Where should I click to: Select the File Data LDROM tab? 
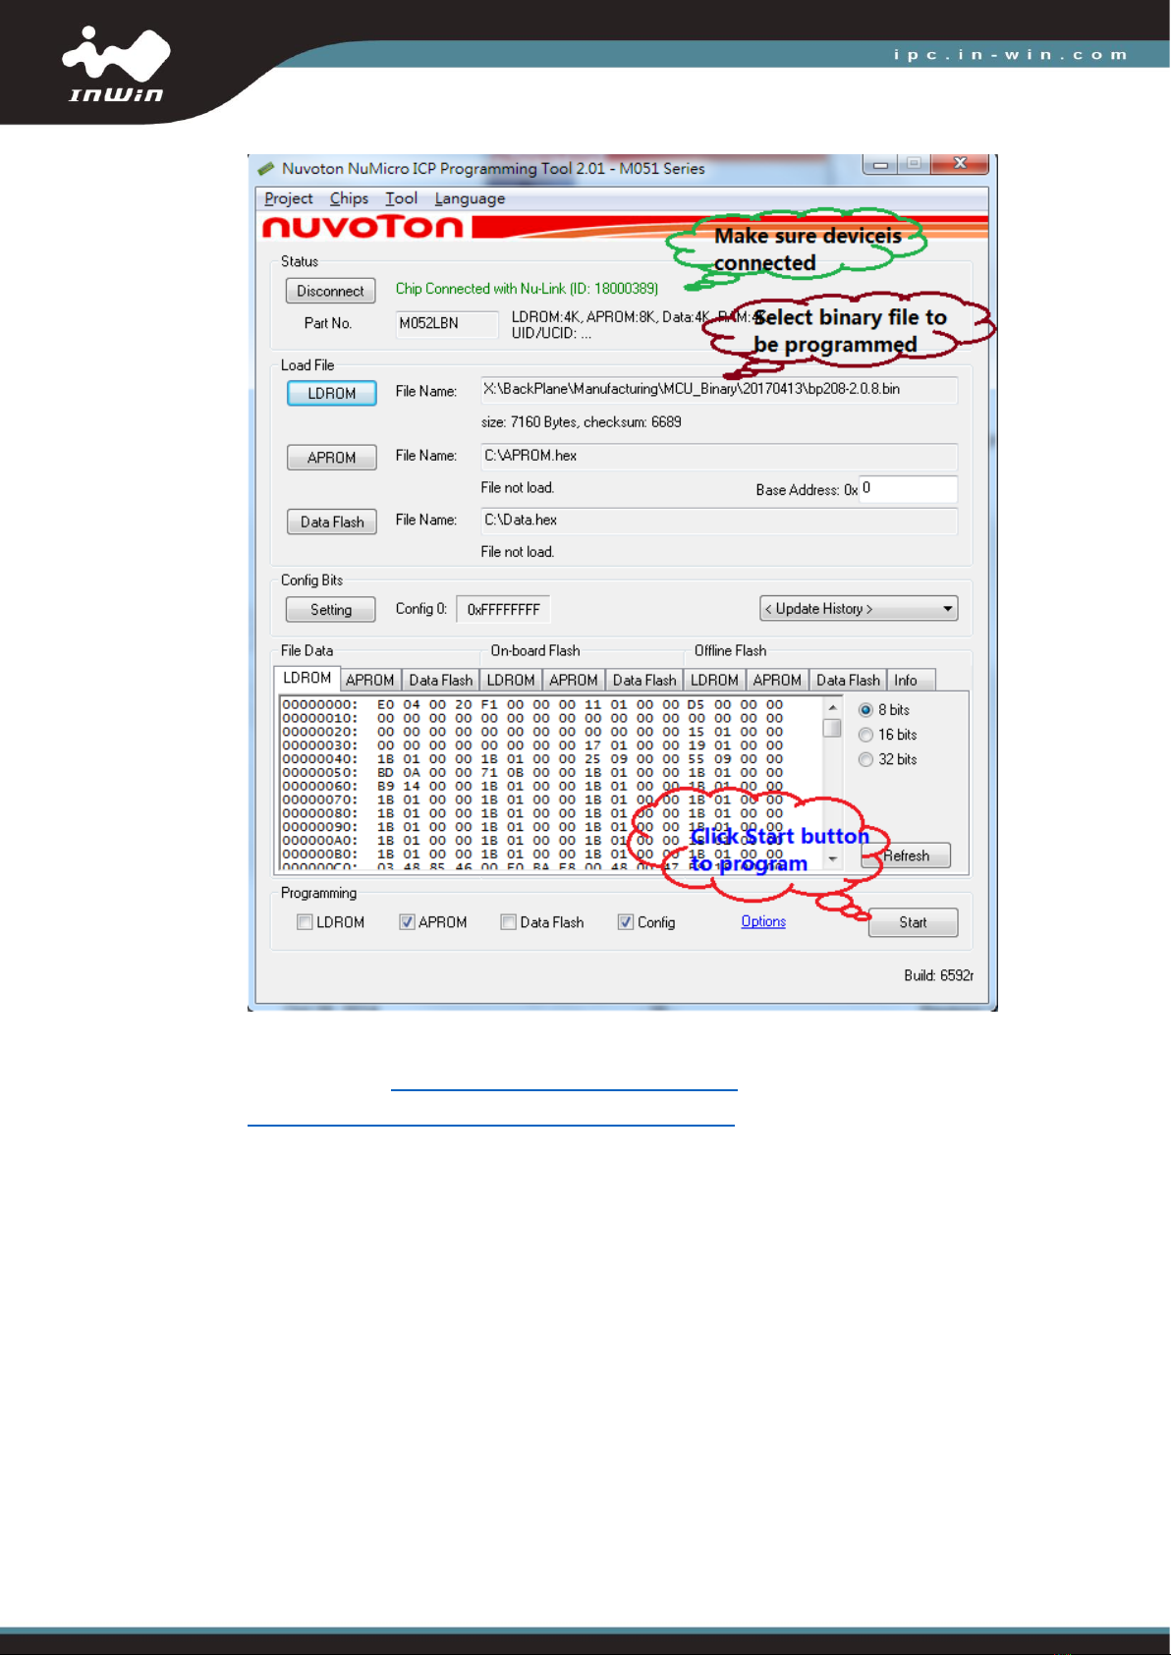pos(307,679)
